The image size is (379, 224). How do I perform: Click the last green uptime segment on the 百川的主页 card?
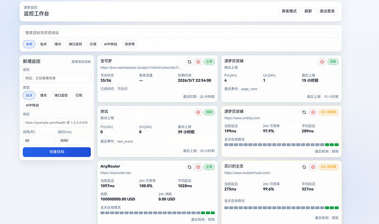click(x=337, y=208)
